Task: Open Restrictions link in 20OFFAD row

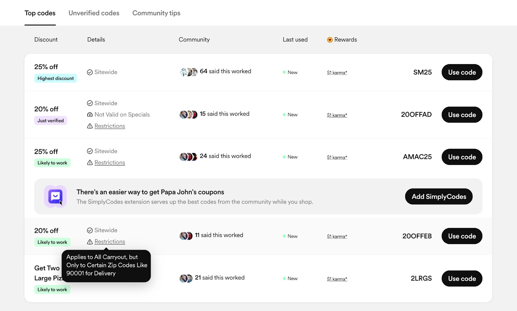Action: [110, 126]
